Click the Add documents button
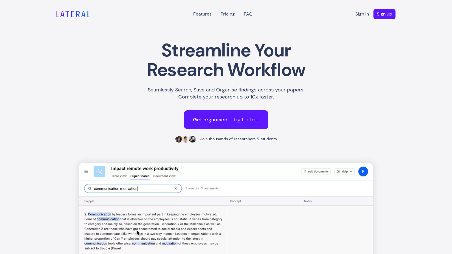The height and width of the screenshot is (254, 452). pos(316,172)
